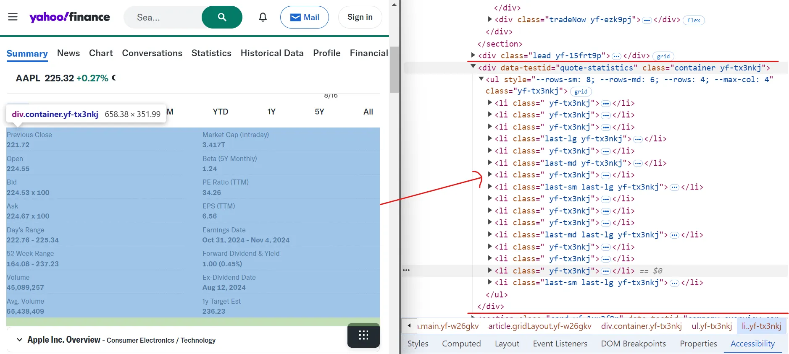Click the 1y Target Est value 236.23
This screenshot has width=789, height=354.
pos(214,312)
